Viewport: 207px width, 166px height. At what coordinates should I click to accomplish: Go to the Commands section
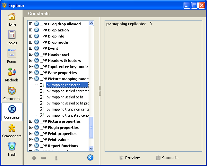click(12, 93)
